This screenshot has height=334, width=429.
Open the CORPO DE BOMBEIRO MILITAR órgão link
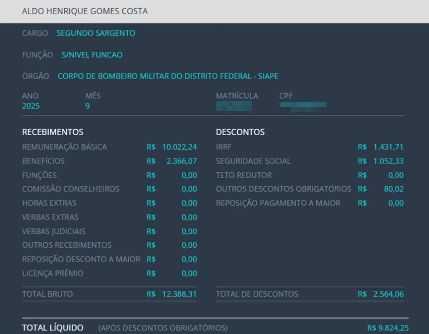168,76
